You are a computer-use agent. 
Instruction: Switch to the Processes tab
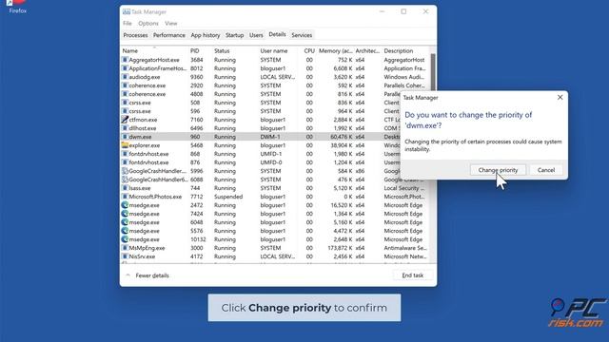tap(135, 35)
